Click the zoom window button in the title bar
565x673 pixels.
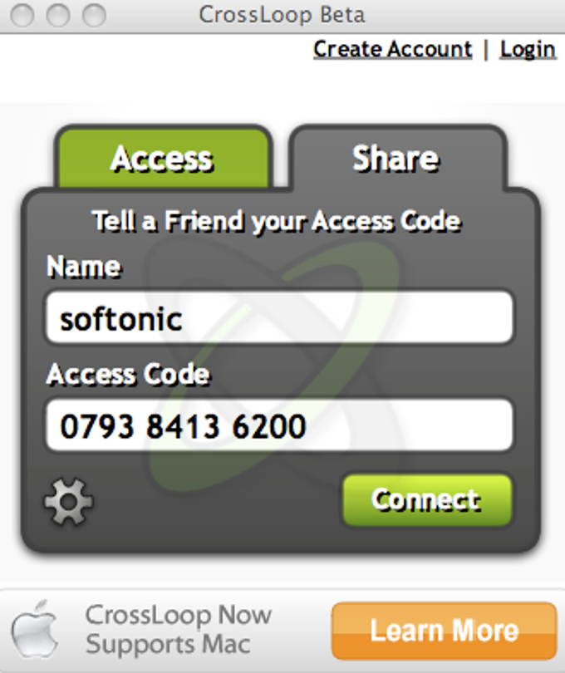pyautogui.click(x=94, y=15)
